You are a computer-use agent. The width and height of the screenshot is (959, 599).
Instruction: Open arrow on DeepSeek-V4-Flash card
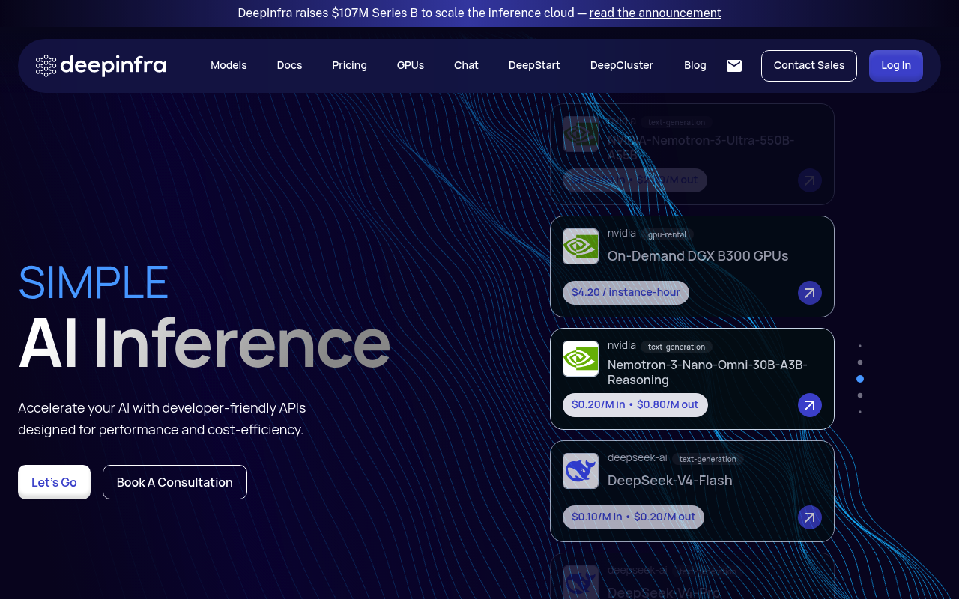point(810,517)
